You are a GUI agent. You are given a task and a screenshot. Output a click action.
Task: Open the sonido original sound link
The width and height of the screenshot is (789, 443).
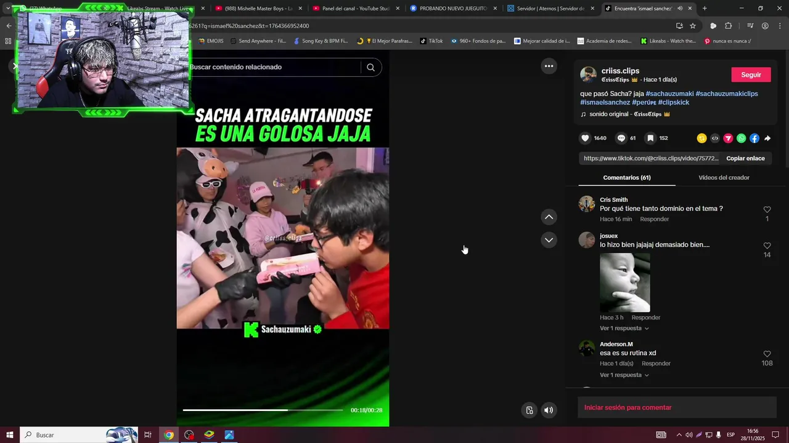[625, 114]
